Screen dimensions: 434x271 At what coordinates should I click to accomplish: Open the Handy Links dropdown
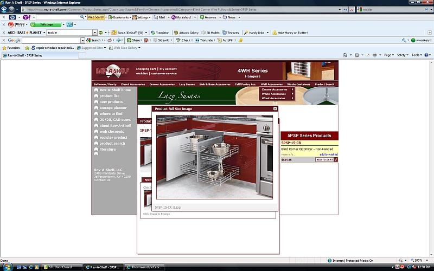tap(256, 33)
